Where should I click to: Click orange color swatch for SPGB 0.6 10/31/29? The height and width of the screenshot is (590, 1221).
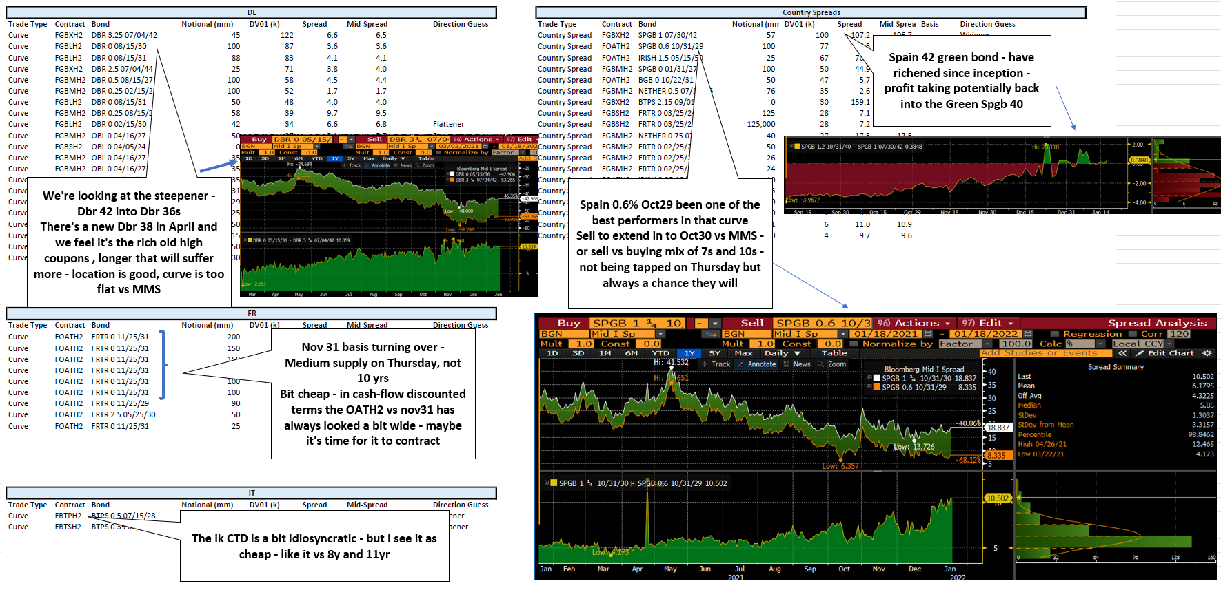(877, 387)
